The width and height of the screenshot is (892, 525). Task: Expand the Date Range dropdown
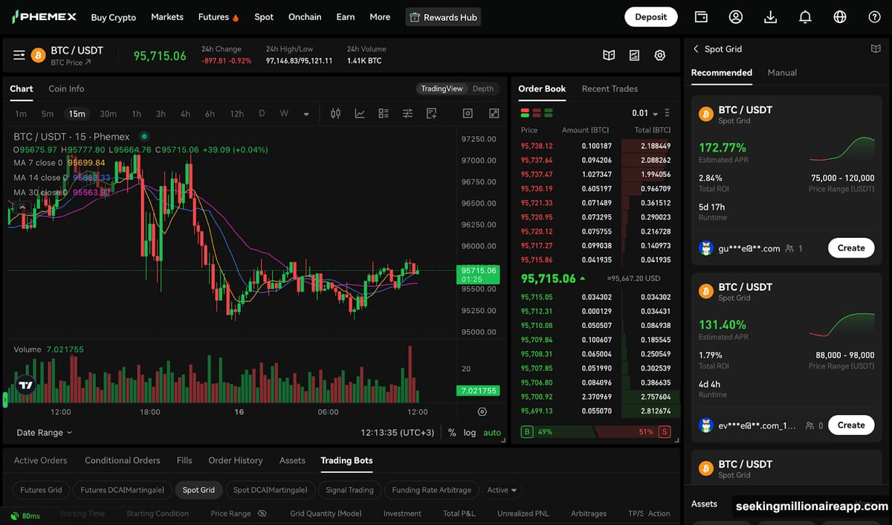pos(45,433)
